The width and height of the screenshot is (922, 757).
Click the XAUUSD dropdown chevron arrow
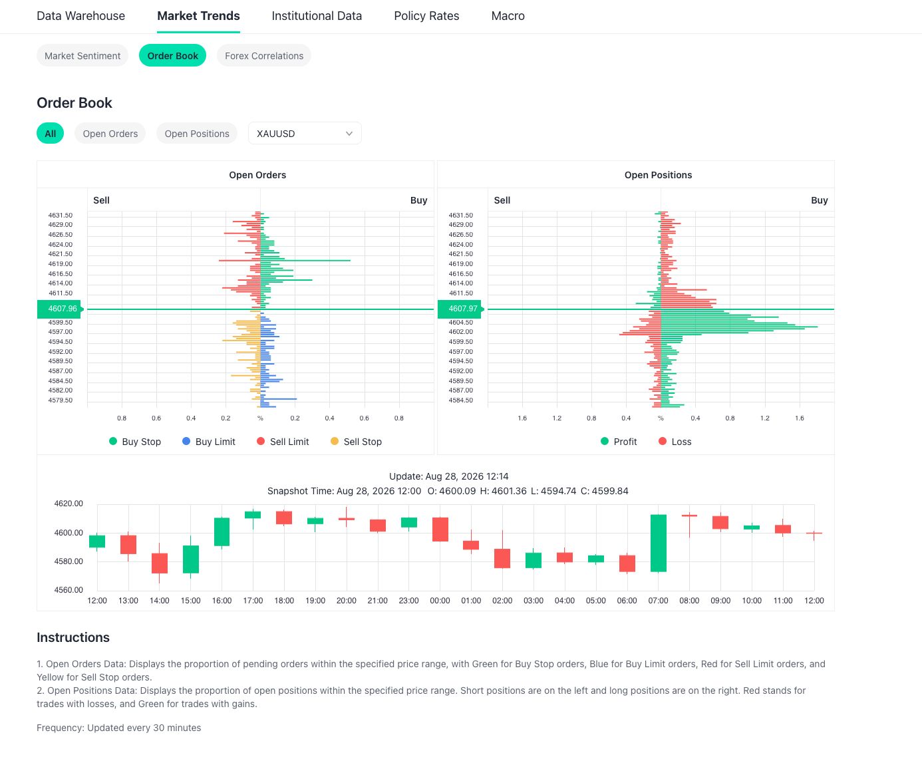[x=349, y=134]
